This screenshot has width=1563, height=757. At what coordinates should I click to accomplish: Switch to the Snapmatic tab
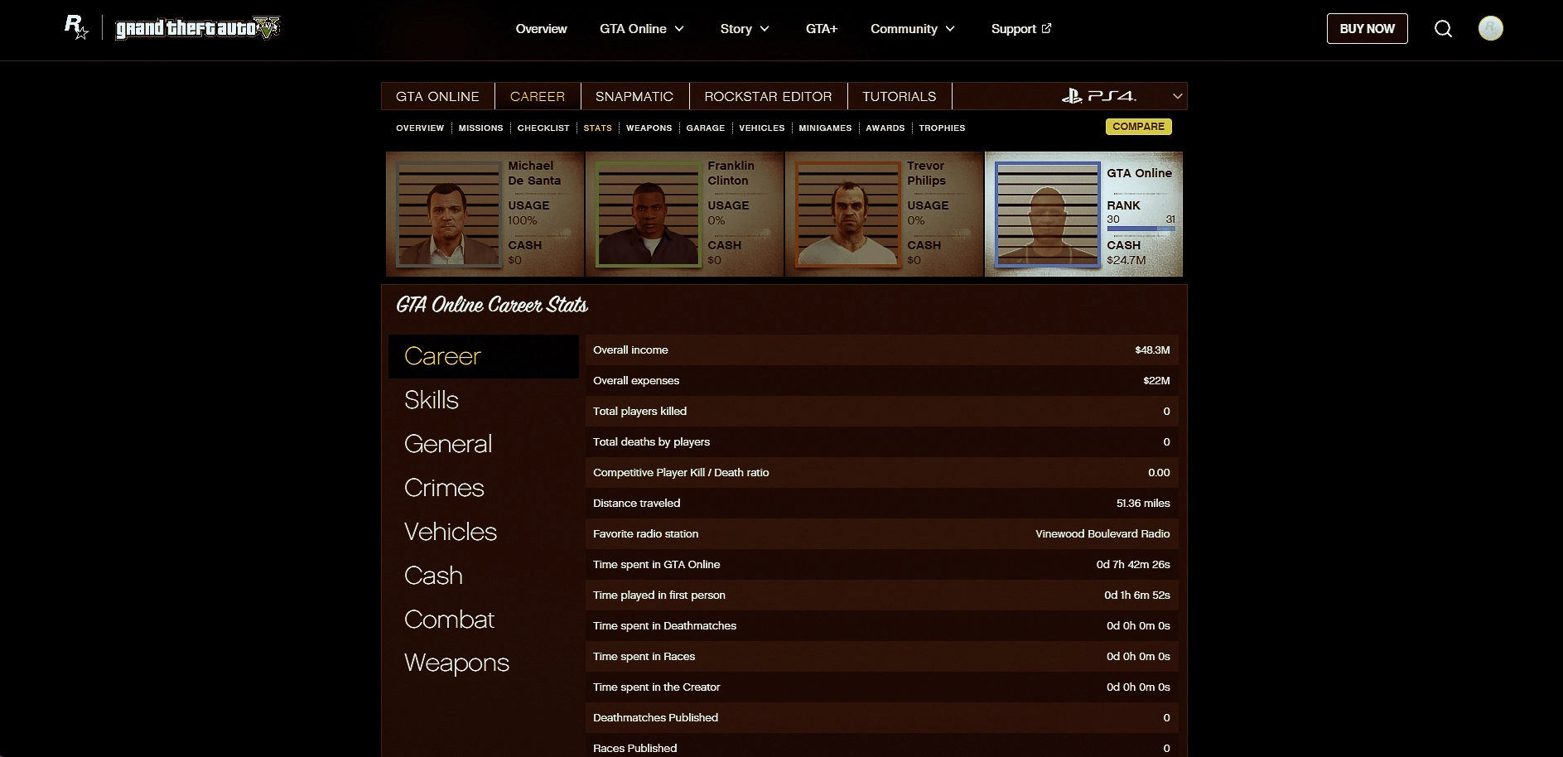tap(634, 96)
